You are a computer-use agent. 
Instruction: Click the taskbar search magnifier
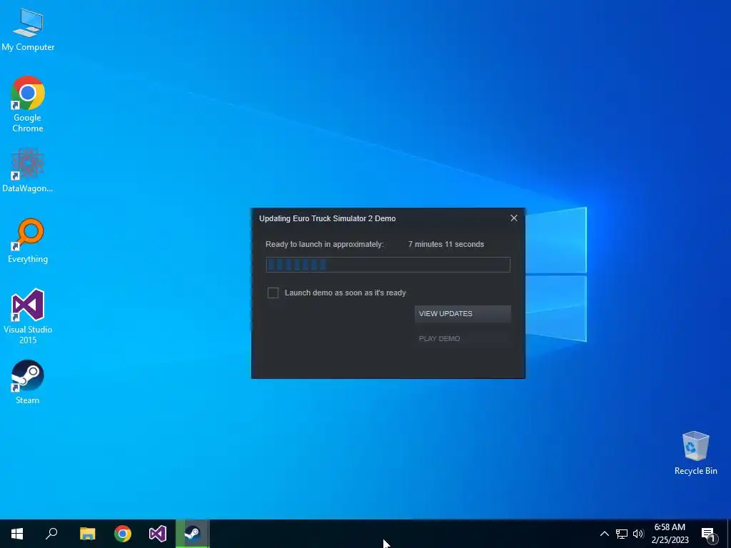click(x=51, y=534)
